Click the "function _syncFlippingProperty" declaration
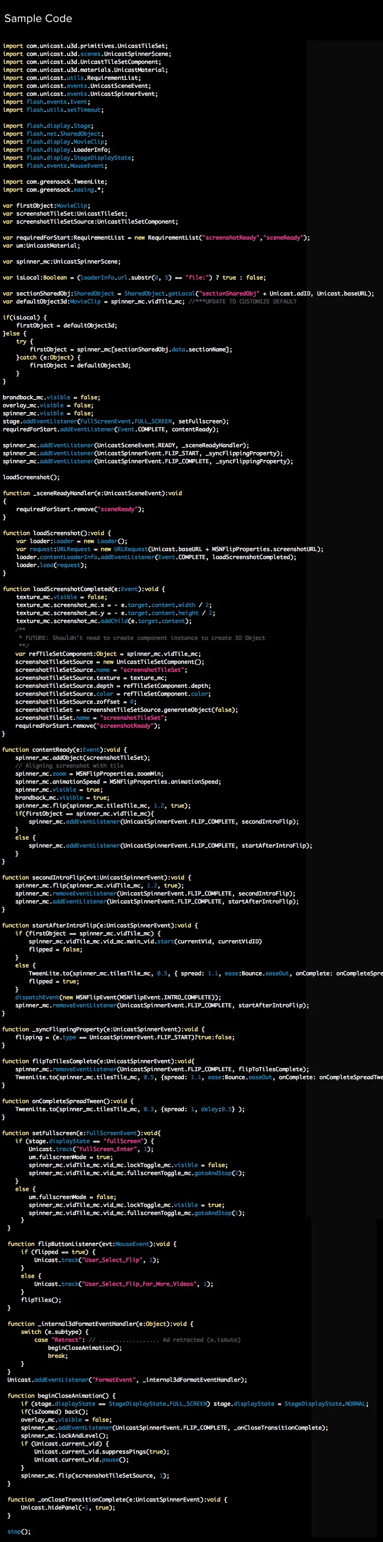The image size is (383, 1542). point(104,1029)
